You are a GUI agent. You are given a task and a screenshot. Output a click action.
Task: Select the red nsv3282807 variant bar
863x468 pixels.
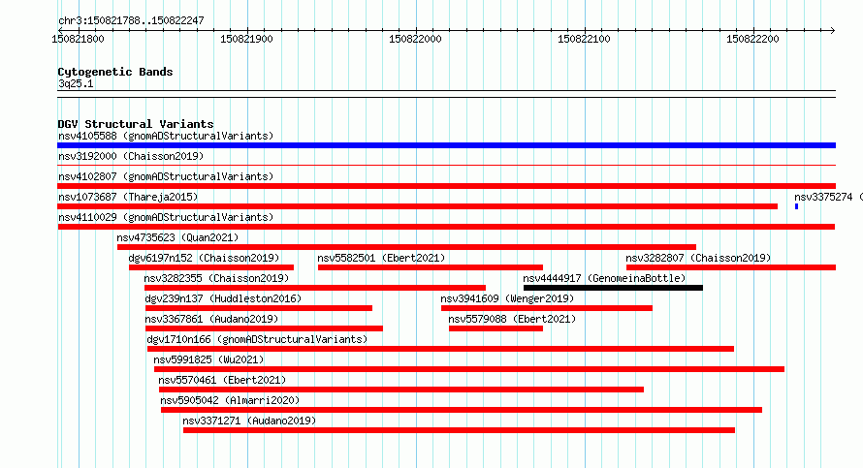tap(731, 267)
